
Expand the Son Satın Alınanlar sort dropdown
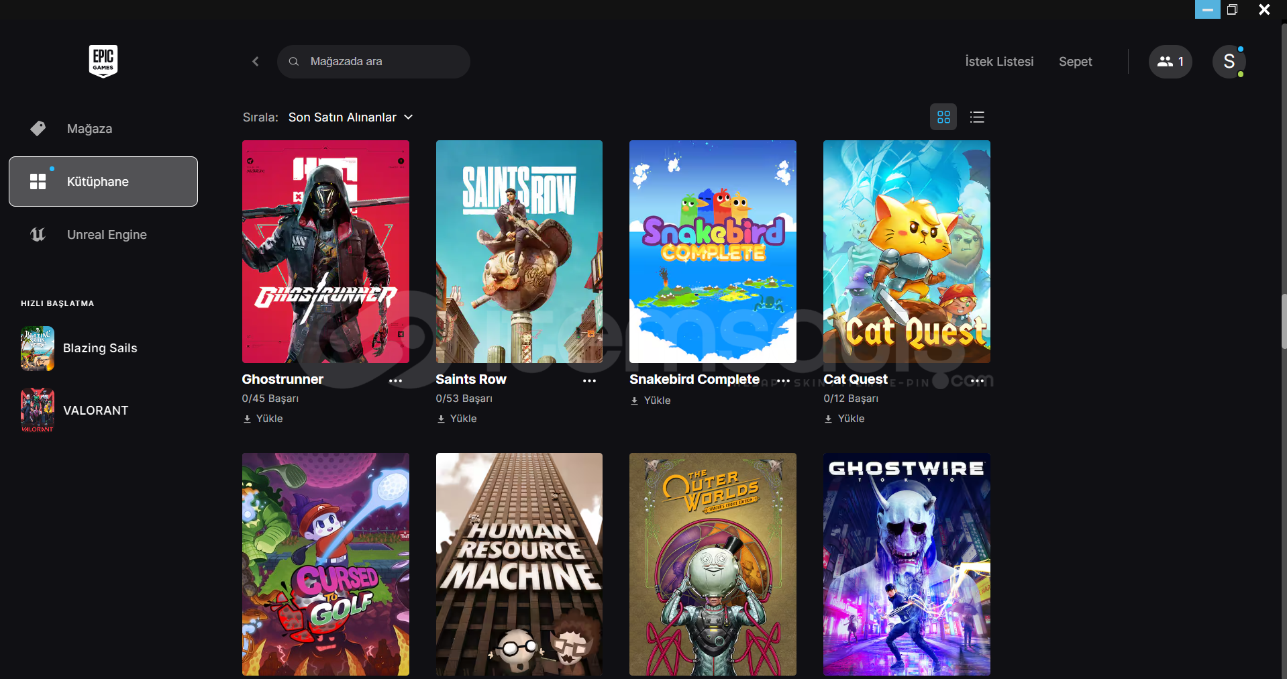350,117
